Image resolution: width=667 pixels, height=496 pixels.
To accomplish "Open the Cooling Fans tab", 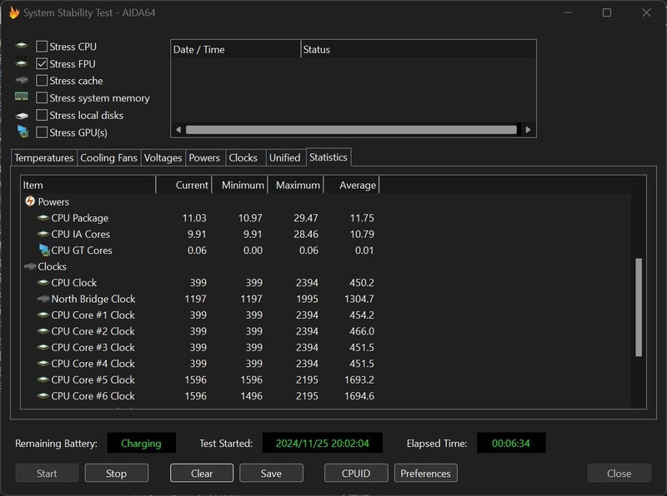I will 108,157.
